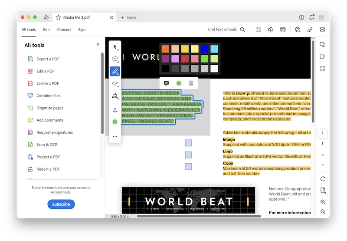Image resolution: width=347 pixels, height=241 pixels.
Task: Send the file by email
Action: (322, 30)
